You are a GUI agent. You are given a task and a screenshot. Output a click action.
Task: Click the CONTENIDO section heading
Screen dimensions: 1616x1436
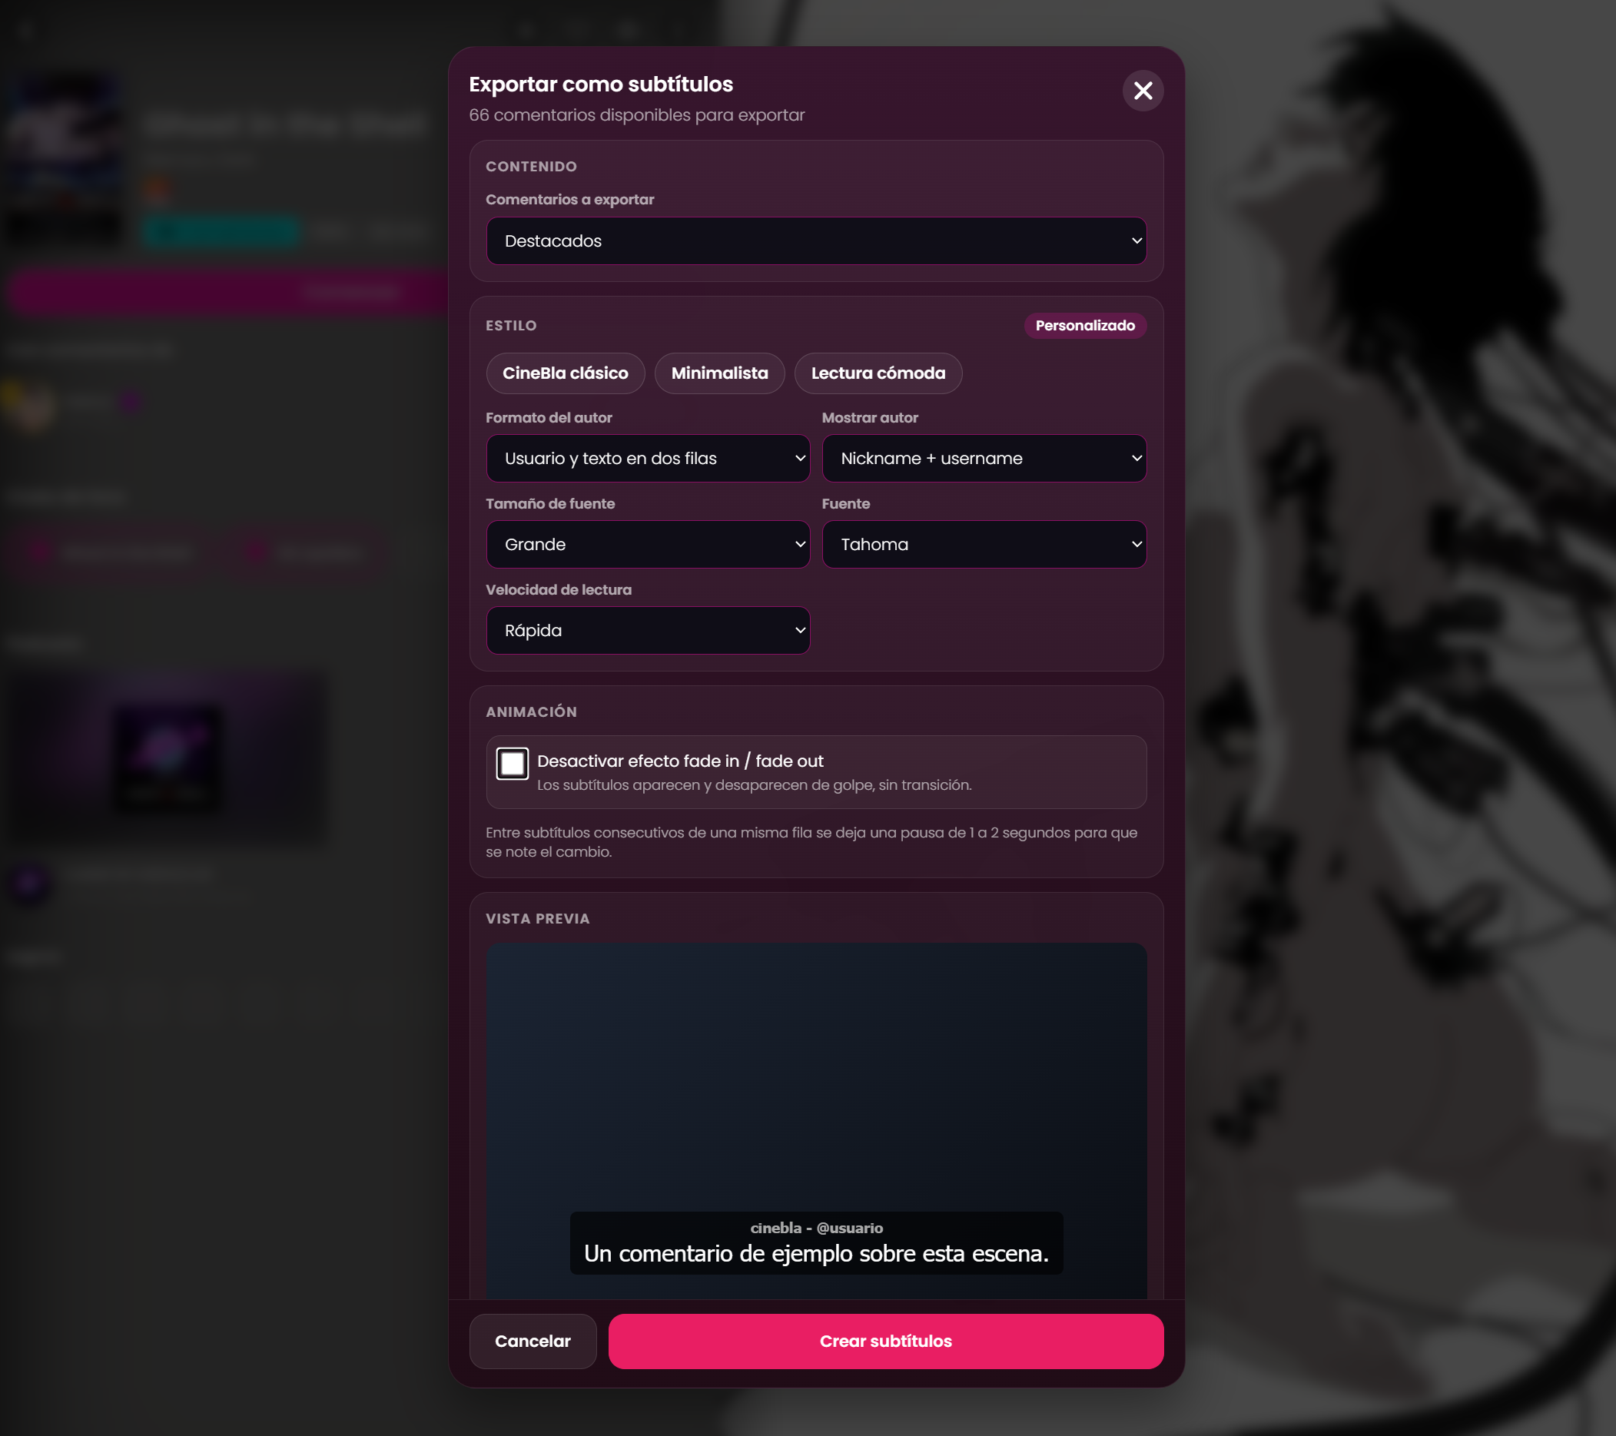(531, 167)
